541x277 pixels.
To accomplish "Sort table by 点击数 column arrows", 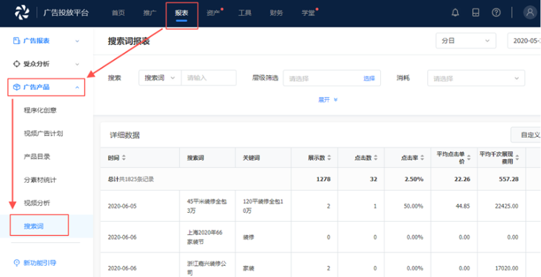I will point(375,158).
